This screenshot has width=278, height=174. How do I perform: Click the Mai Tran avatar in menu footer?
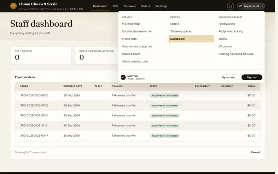point(123,77)
